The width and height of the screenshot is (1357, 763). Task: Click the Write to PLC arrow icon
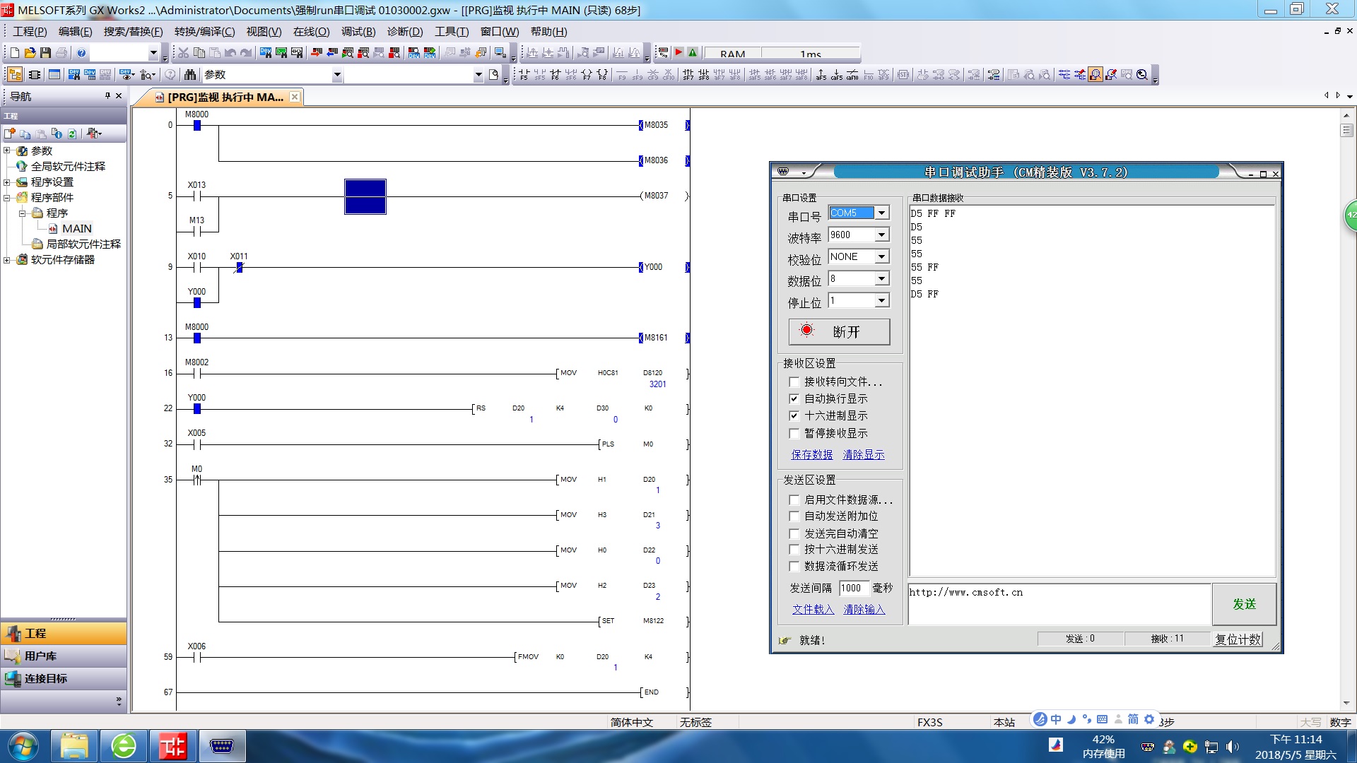click(x=317, y=53)
